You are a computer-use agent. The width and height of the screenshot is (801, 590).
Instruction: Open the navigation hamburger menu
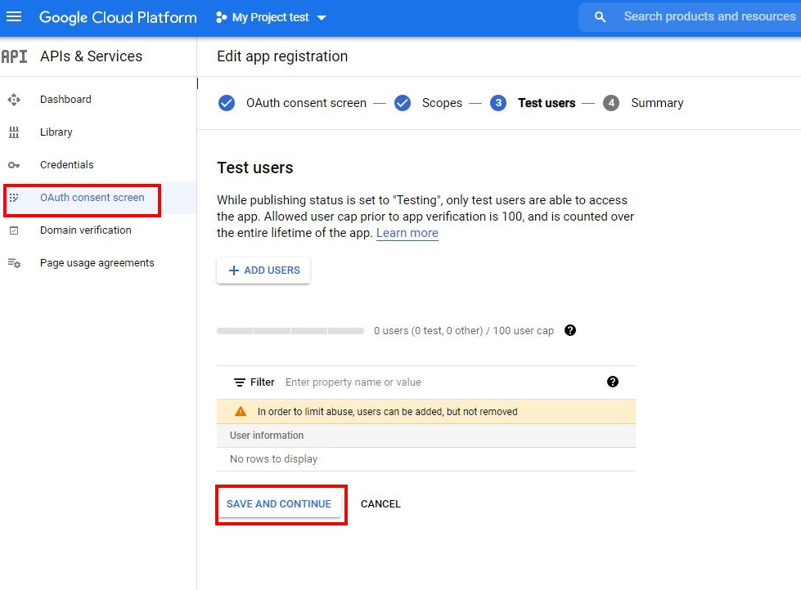(15, 17)
